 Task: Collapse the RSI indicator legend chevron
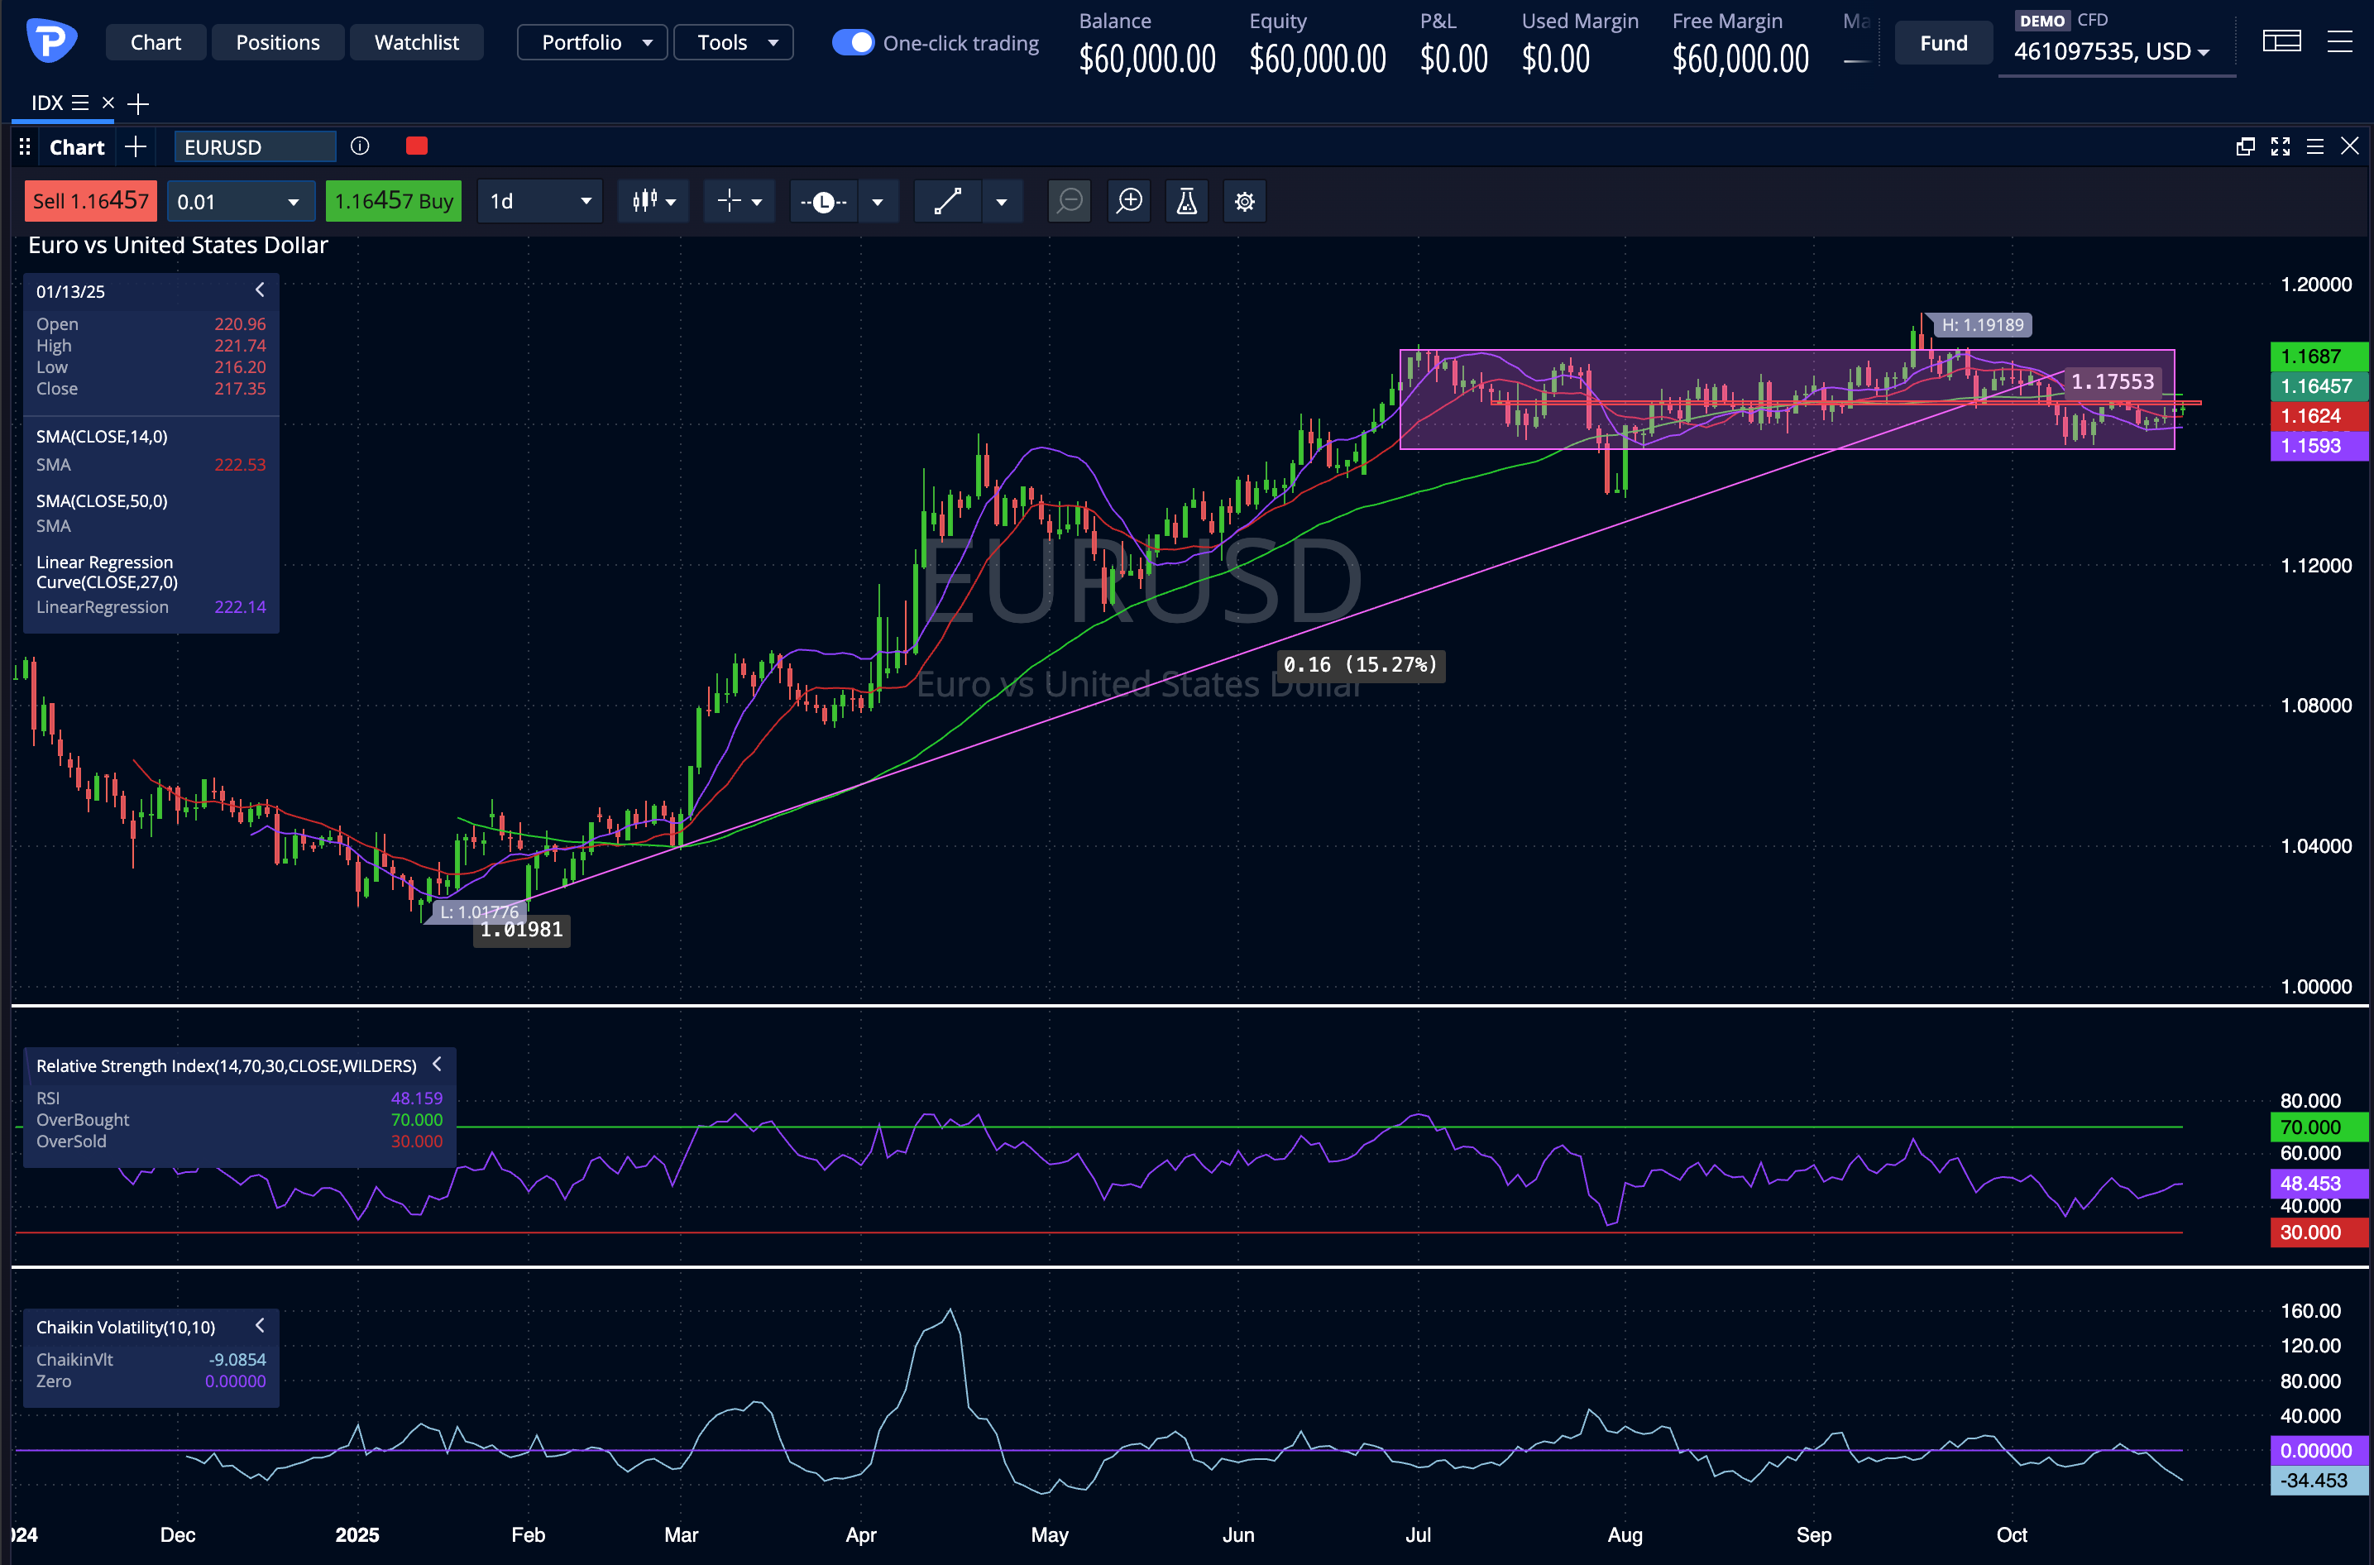[x=437, y=1064]
